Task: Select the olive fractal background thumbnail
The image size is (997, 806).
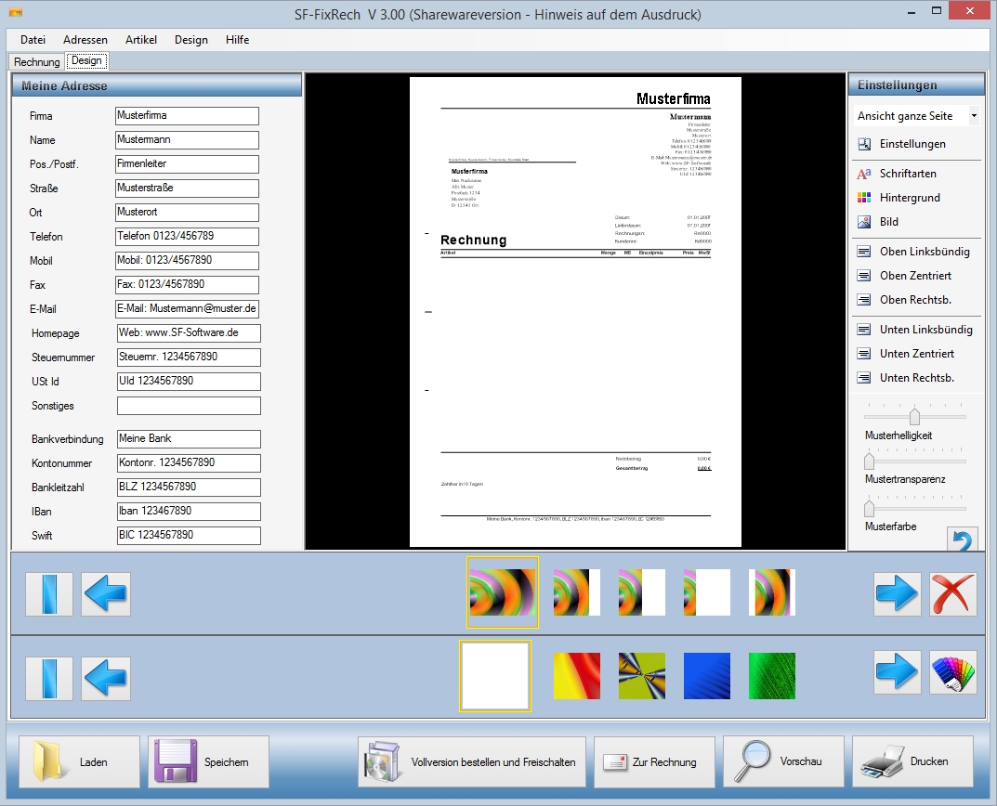Action: [x=641, y=676]
